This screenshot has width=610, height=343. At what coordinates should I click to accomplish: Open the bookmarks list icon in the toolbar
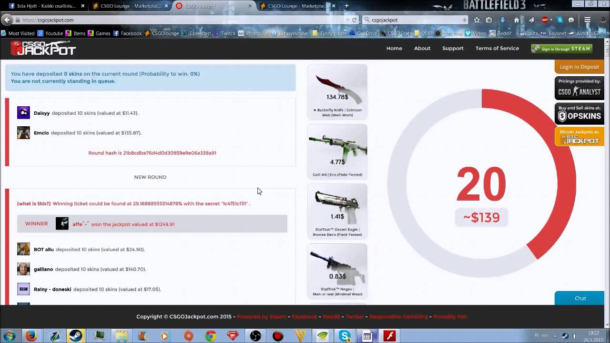[x=489, y=20]
